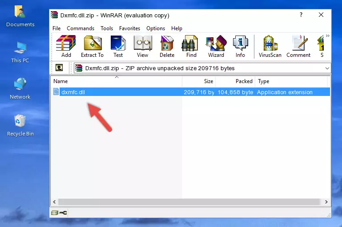Open the Commands menu
The image size is (342, 227).
coord(80,28)
